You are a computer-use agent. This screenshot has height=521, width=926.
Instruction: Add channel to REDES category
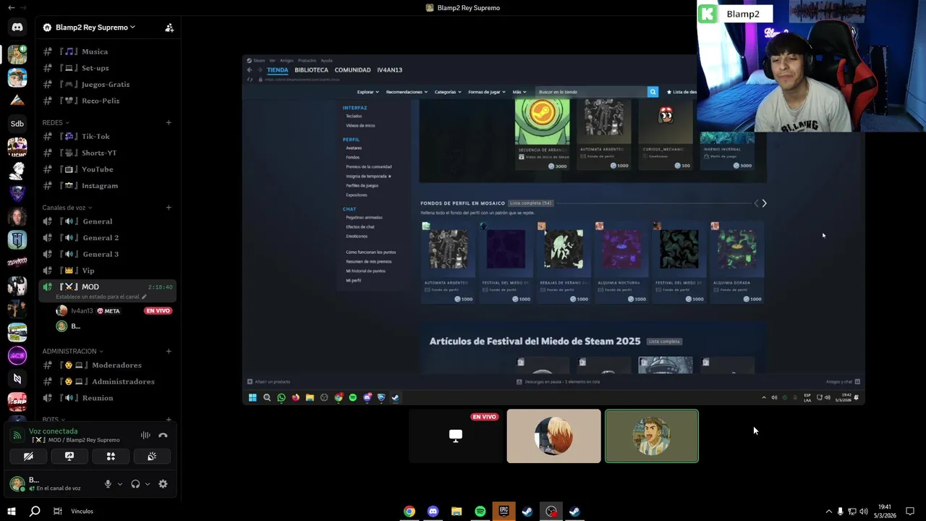[169, 122]
